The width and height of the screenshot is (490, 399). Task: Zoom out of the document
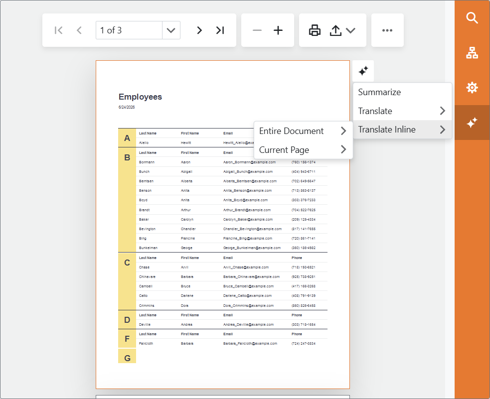coord(257,30)
